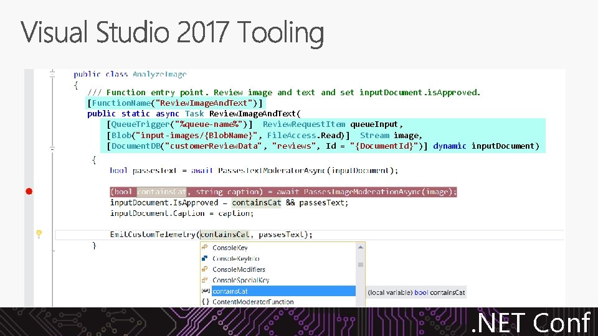The height and width of the screenshot is (336, 598).
Task: Click the IntelliSense list scroll-up arrow
Action: click(361, 247)
